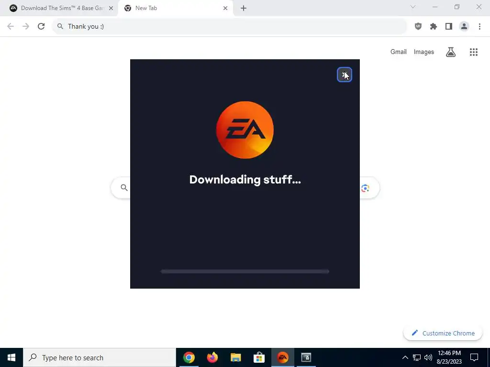Viewport: 490px width, 367px height.
Task: Open Firefox from the taskbar
Action: click(x=212, y=357)
